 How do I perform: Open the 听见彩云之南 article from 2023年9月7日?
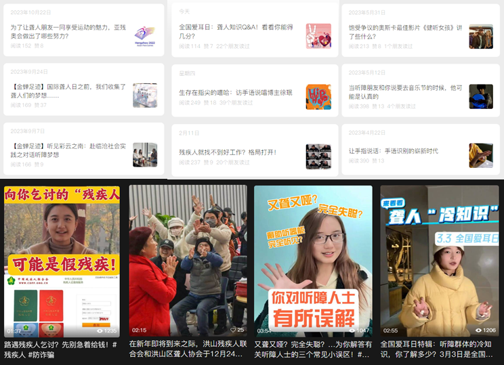(x=68, y=150)
